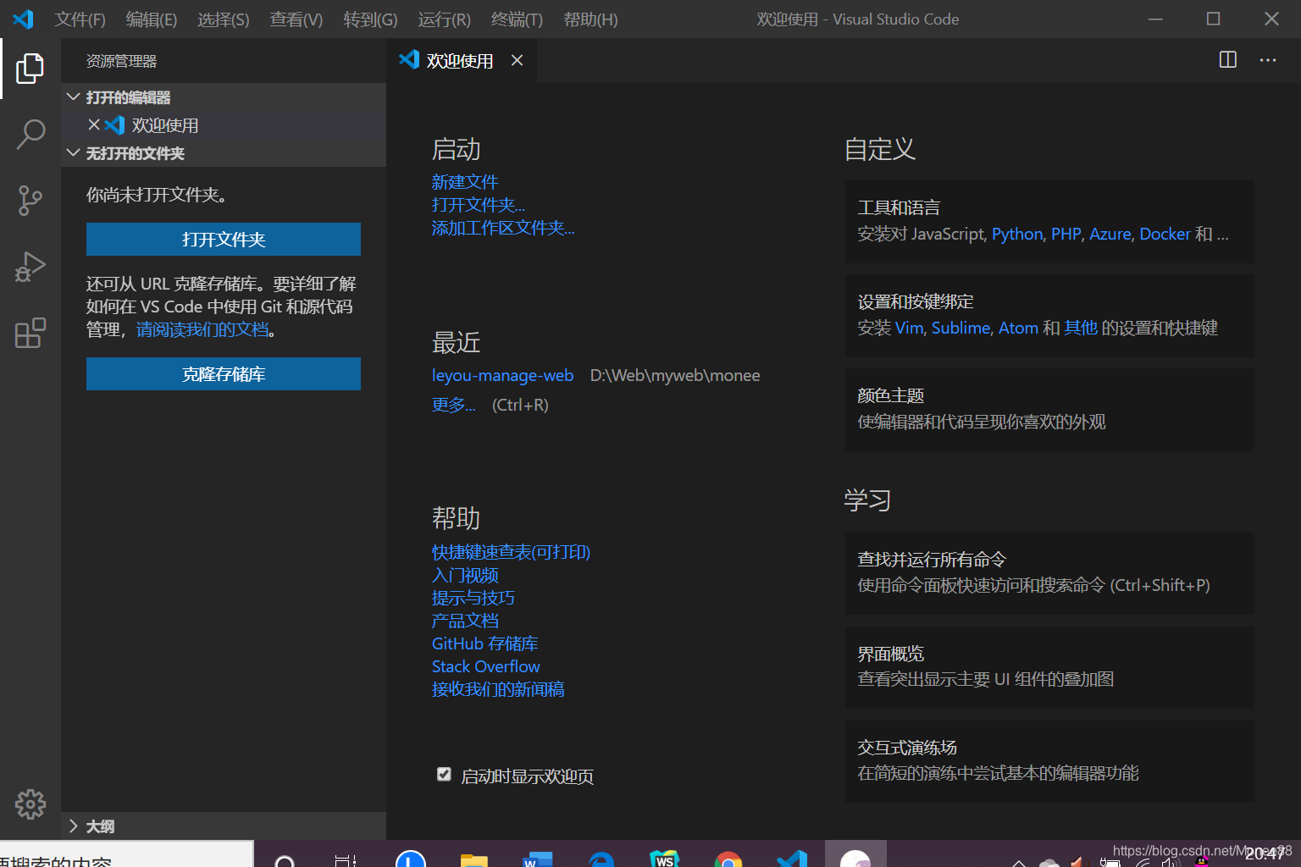Open the 查找并运行所有命令 card
Viewport: 1301px width, 867px height.
1049,573
